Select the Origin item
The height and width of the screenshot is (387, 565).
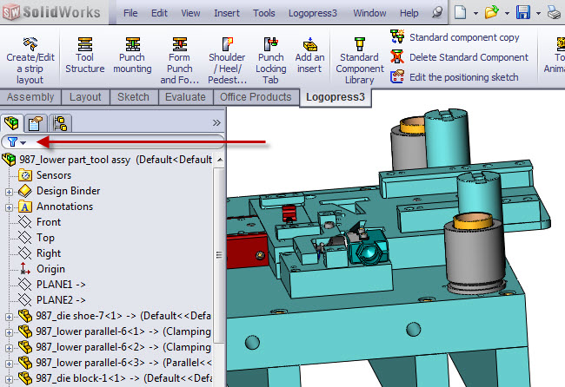[x=42, y=269]
